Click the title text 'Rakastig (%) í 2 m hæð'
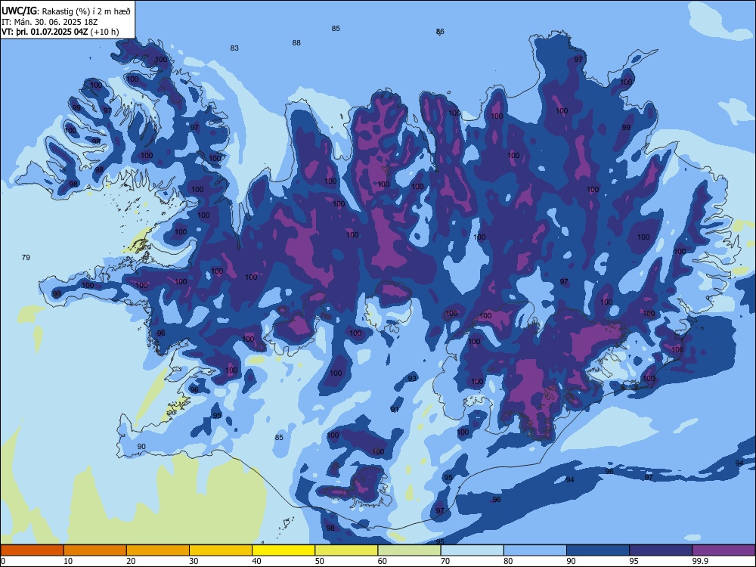Viewport: 756px width, 567px height. tap(86, 11)
